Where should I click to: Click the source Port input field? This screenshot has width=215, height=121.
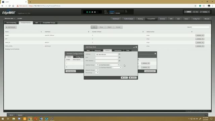coord(106,57)
